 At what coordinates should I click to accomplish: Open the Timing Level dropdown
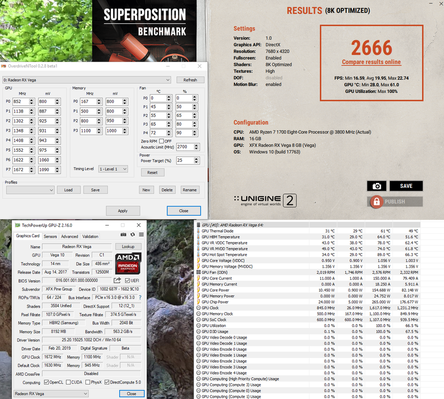113,169
